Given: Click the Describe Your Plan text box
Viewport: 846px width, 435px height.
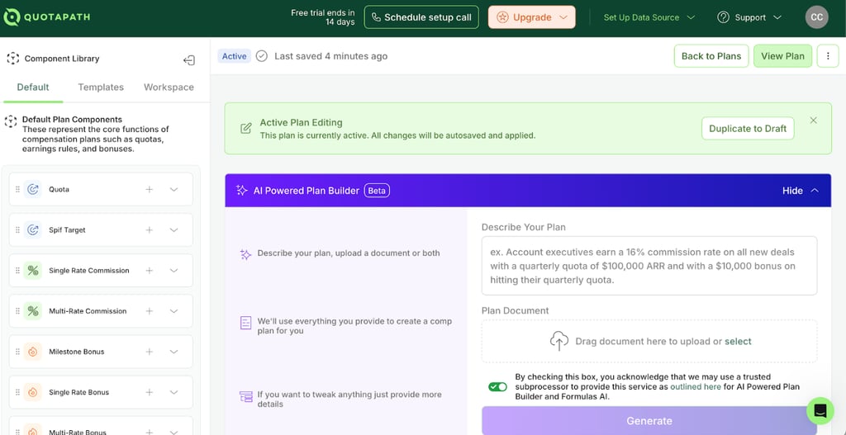Looking at the screenshot, I should pyautogui.click(x=649, y=266).
